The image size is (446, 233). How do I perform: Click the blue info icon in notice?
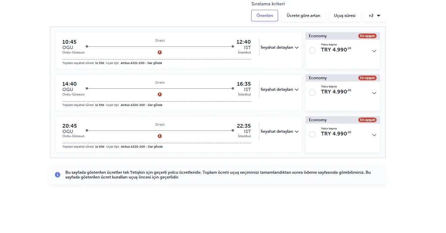(58, 175)
